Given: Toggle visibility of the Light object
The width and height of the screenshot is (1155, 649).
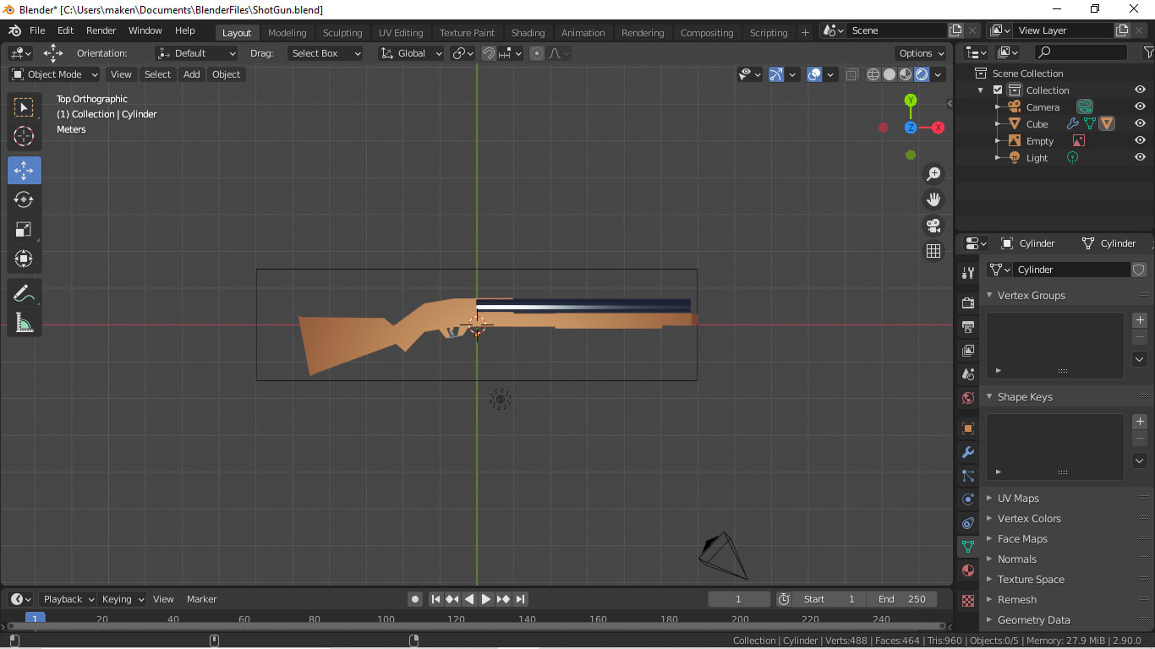Looking at the screenshot, I should (x=1139, y=157).
